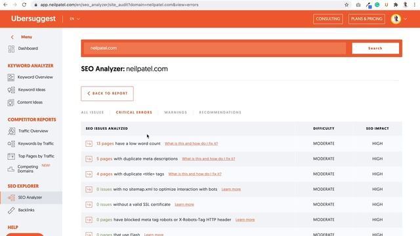Open Keywords by Traffic in sidebar
The image size is (420, 236).
point(36,144)
